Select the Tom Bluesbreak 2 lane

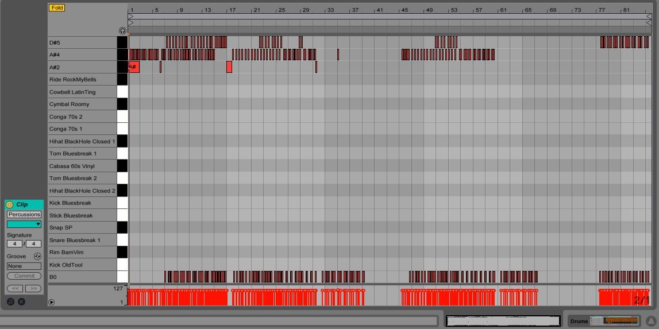(x=82, y=178)
